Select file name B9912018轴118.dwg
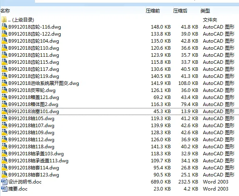This screenshot has width=239, height=196. [31, 147]
